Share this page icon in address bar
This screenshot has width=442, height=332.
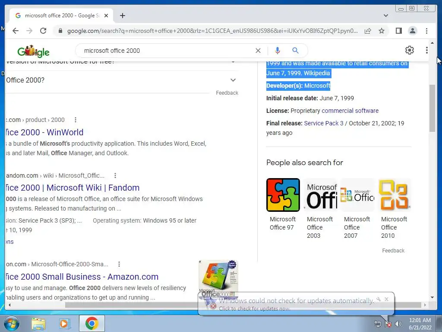tap(368, 31)
